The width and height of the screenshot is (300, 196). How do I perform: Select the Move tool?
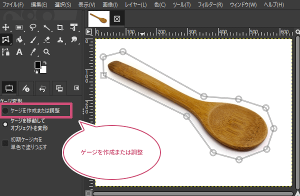point(5,27)
